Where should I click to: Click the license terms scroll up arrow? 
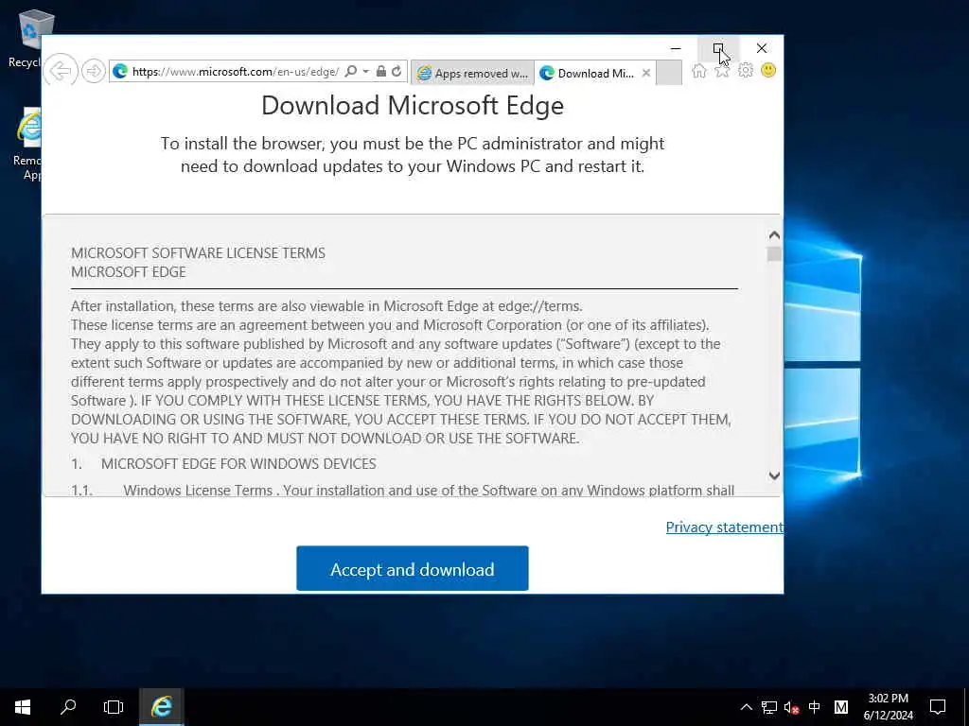[x=774, y=235]
